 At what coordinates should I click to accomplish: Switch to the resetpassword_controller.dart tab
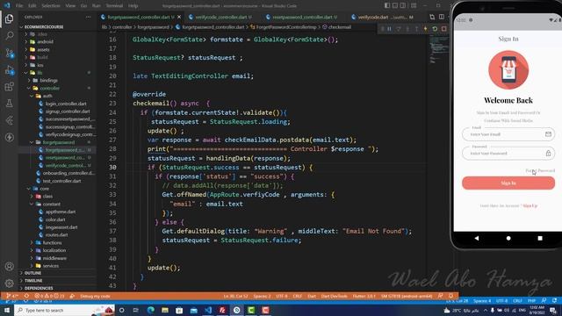point(302,17)
